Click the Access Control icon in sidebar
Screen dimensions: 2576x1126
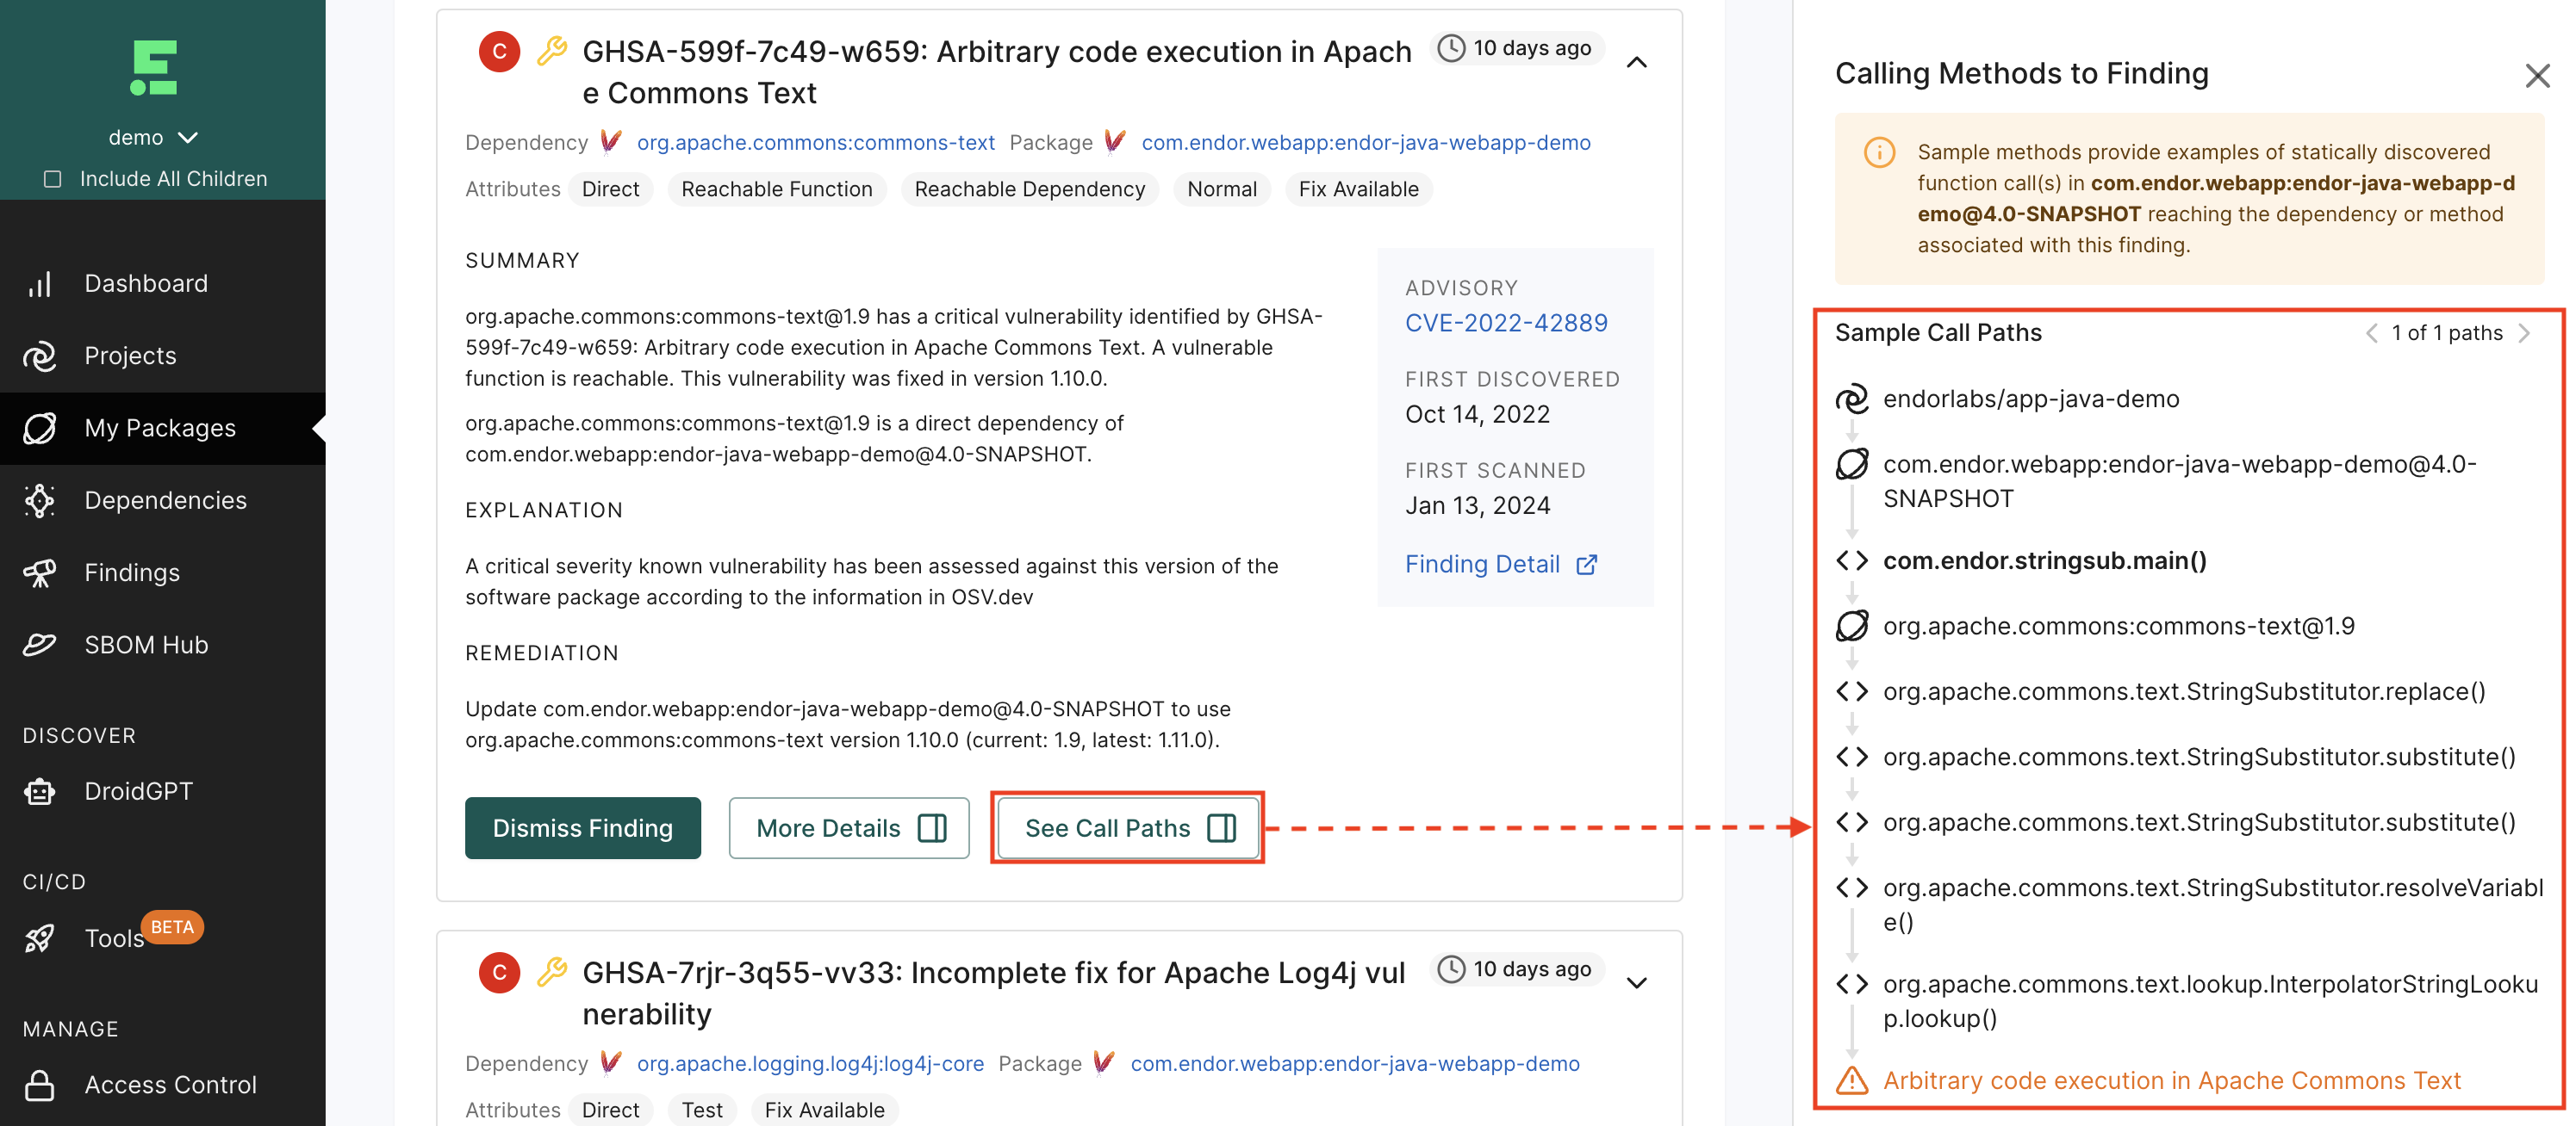pyautogui.click(x=40, y=1083)
